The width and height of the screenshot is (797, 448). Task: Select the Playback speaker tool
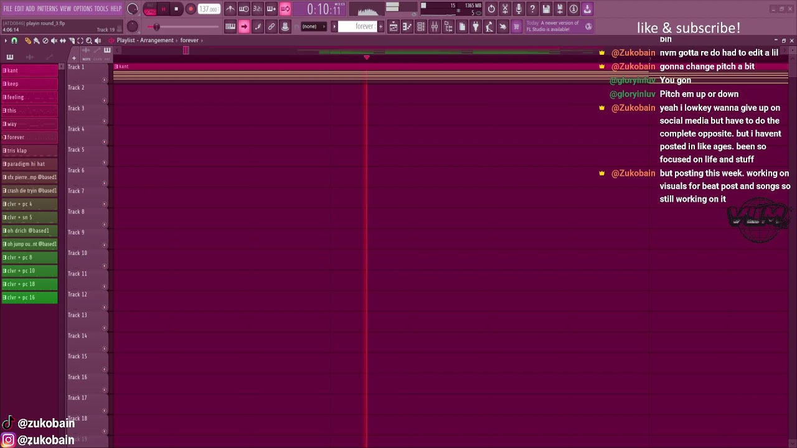[x=97, y=40]
